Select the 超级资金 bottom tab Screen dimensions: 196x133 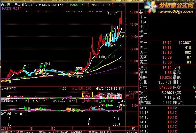(x=77, y=132)
